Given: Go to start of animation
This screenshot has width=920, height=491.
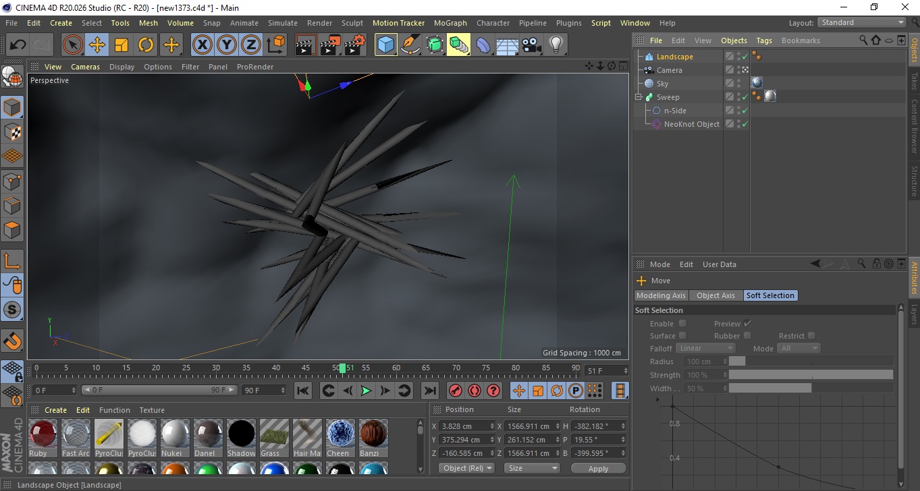Looking at the screenshot, I should click(x=303, y=391).
